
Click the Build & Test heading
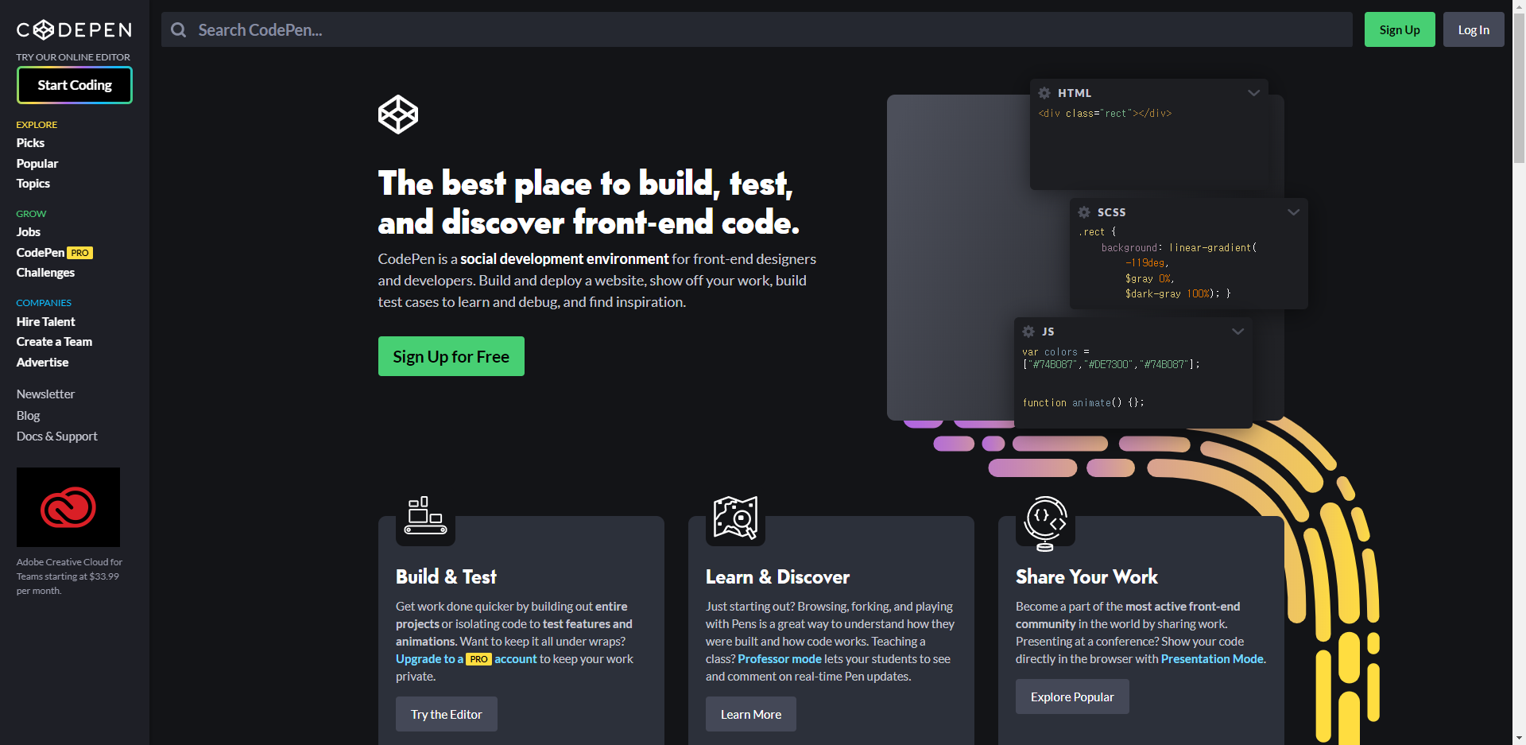tap(446, 576)
